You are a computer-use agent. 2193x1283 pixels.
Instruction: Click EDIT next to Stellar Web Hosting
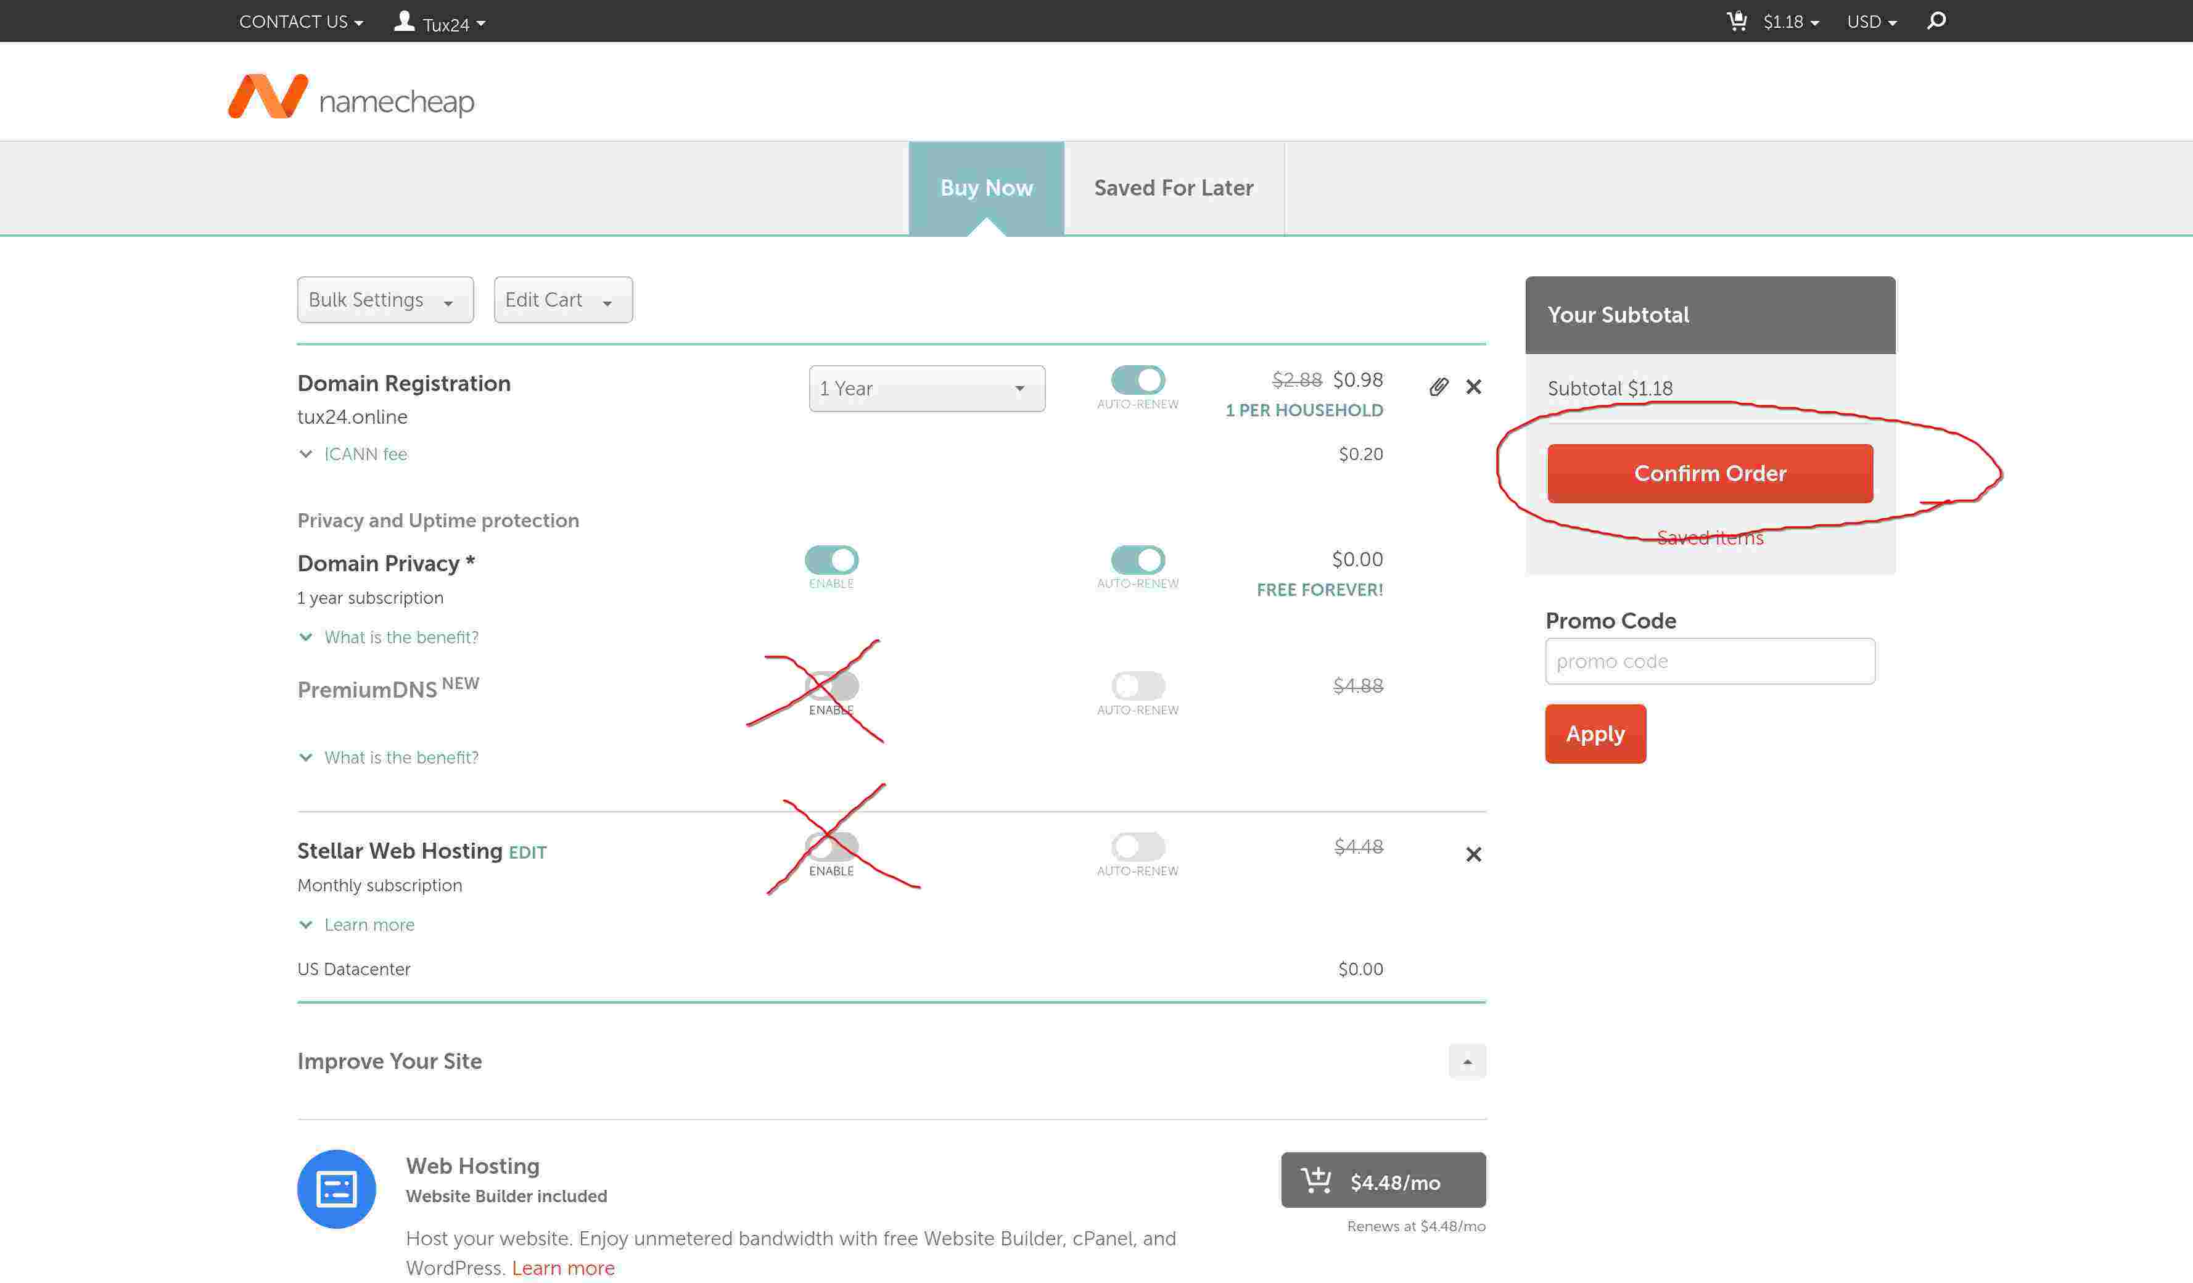click(x=527, y=853)
